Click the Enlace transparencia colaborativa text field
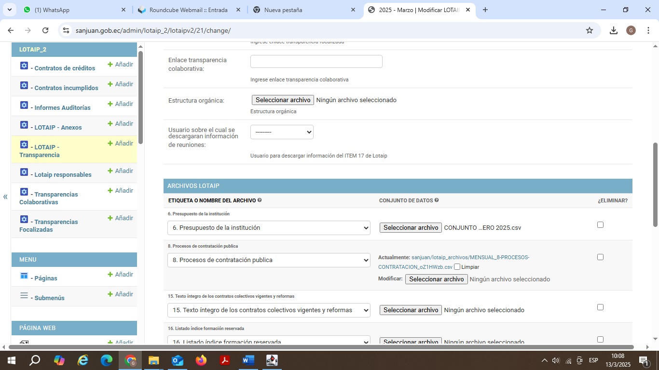 click(x=316, y=62)
